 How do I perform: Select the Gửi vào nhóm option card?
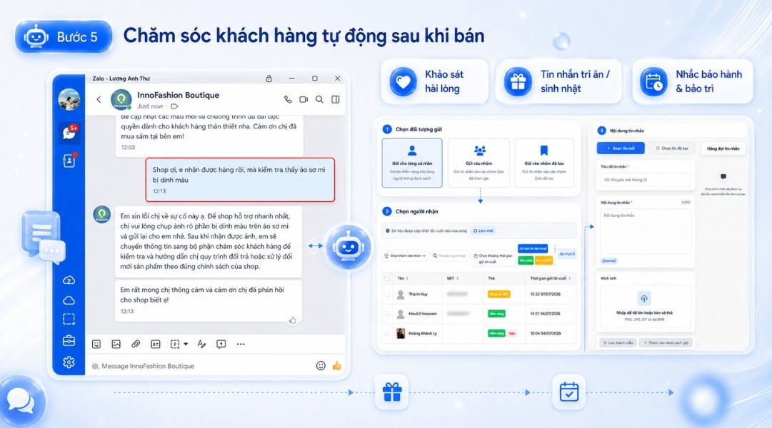(479, 163)
